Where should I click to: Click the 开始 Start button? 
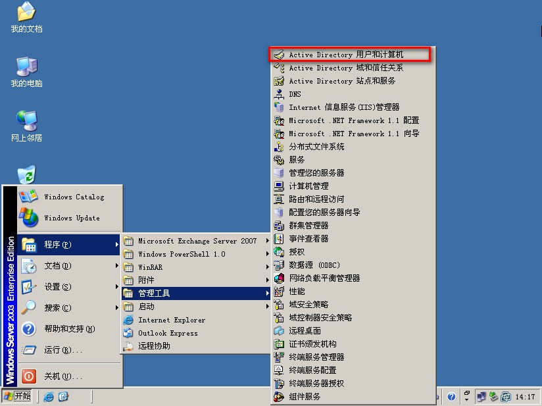pos(17,396)
